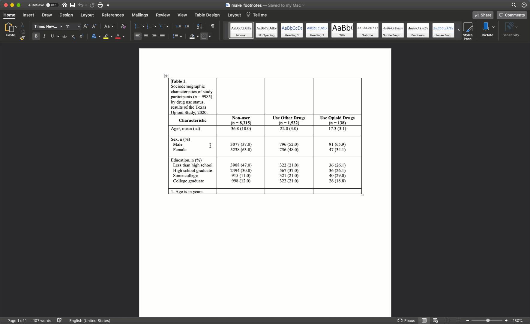Open the Styles Pane
Screen dimensions: 530x324
pos(468,31)
